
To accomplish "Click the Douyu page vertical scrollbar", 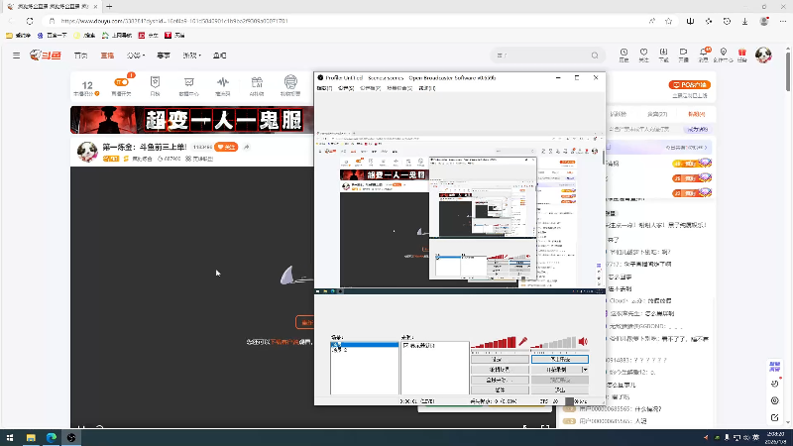I will [x=788, y=69].
